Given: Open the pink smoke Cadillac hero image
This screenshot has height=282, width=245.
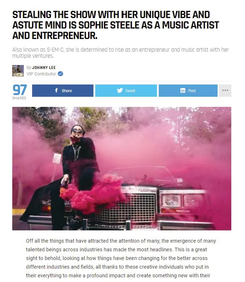Looking at the screenshot, I should tap(122, 169).
